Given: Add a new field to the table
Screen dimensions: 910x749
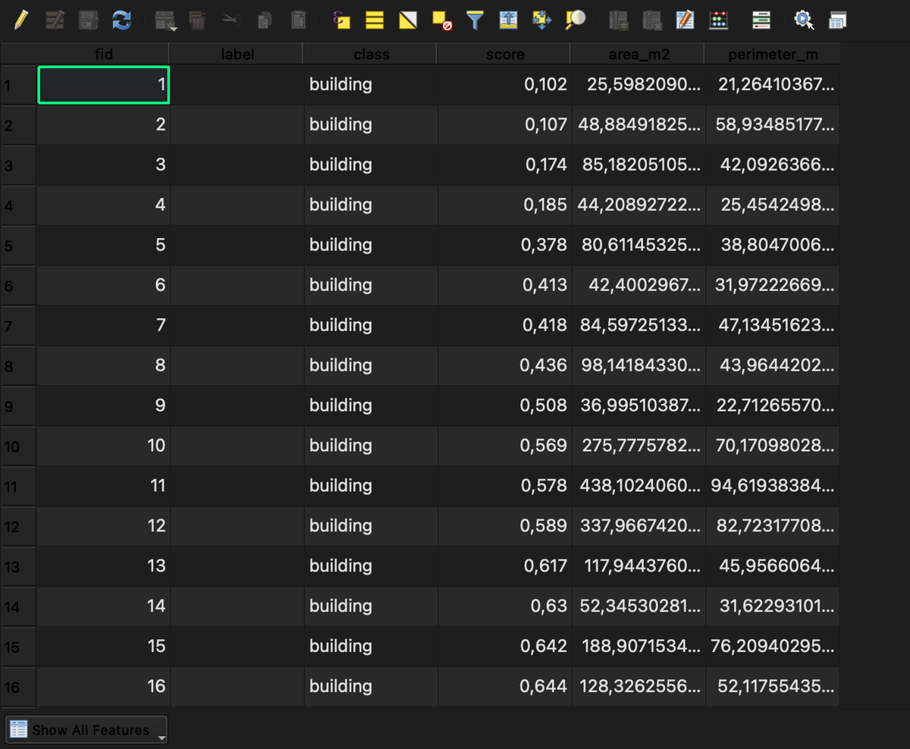Looking at the screenshot, I should coord(619,20).
